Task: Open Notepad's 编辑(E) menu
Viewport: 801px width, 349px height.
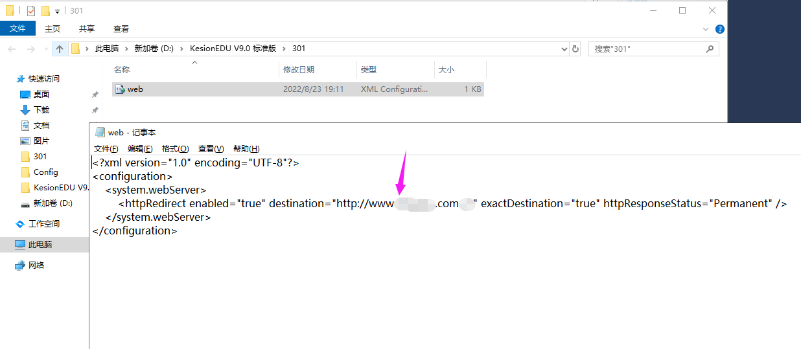Action: tap(140, 149)
